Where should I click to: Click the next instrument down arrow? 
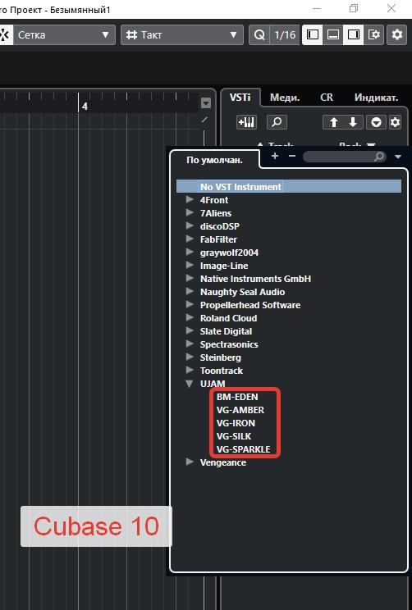353,122
